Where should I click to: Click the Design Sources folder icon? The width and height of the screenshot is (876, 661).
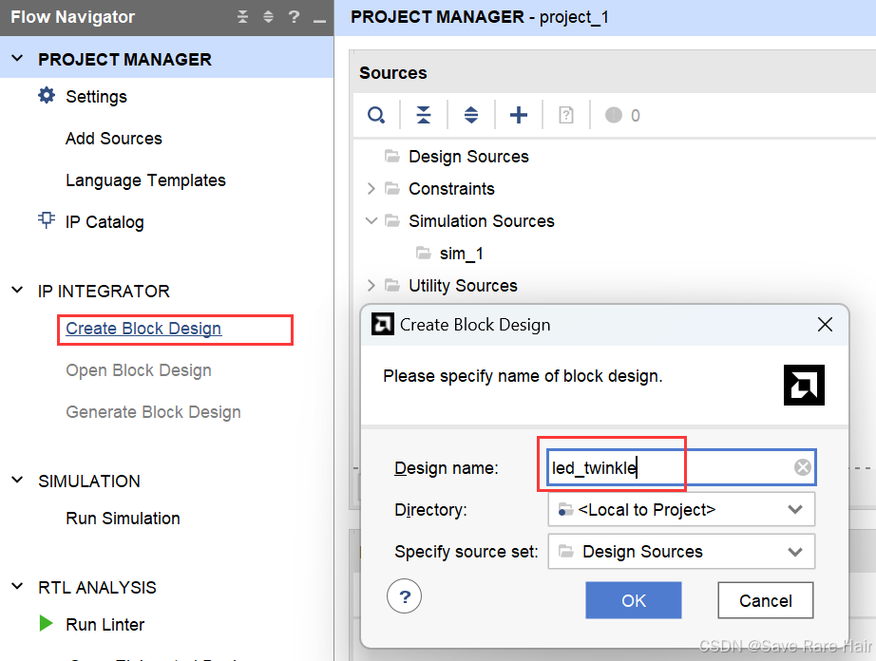[392, 156]
